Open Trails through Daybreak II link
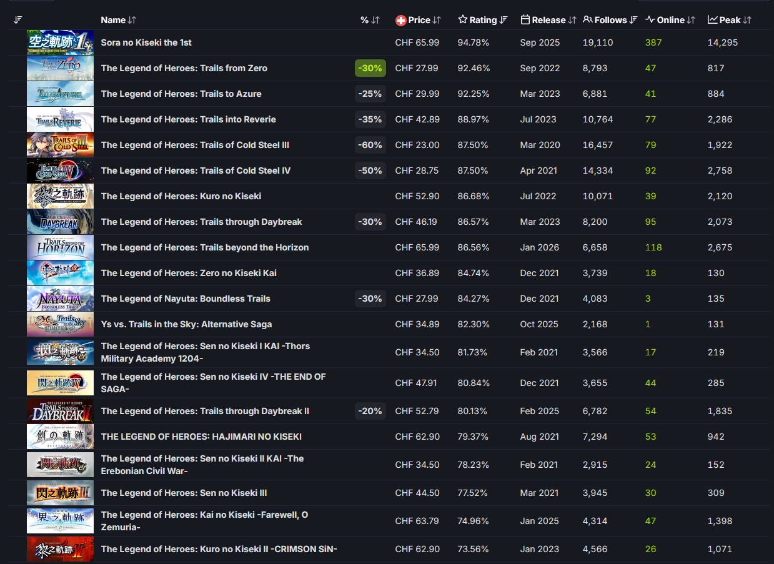Viewport: 774px width, 564px height. click(x=205, y=411)
